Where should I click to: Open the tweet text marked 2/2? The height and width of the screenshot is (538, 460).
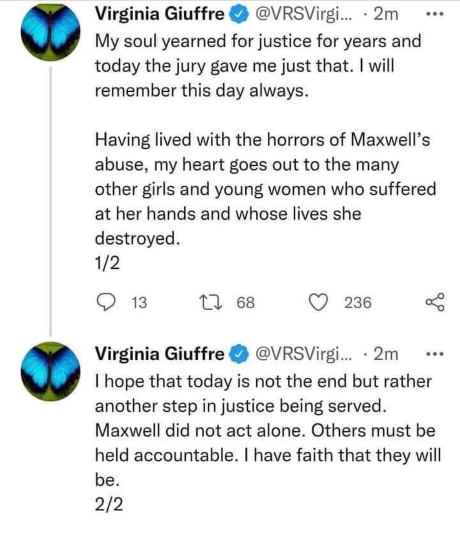pyautogui.click(x=263, y=431)
